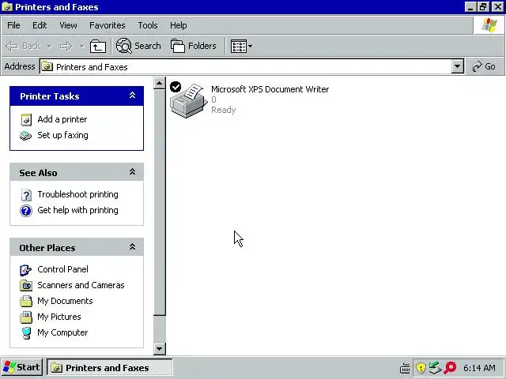Click the Get help with printing icon
The image size is (506, 379).
(x=26, y=211)
